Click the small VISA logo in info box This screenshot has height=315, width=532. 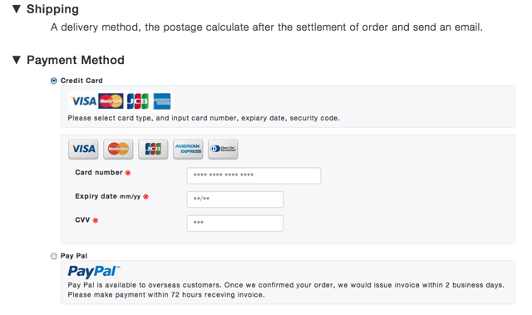83,101
